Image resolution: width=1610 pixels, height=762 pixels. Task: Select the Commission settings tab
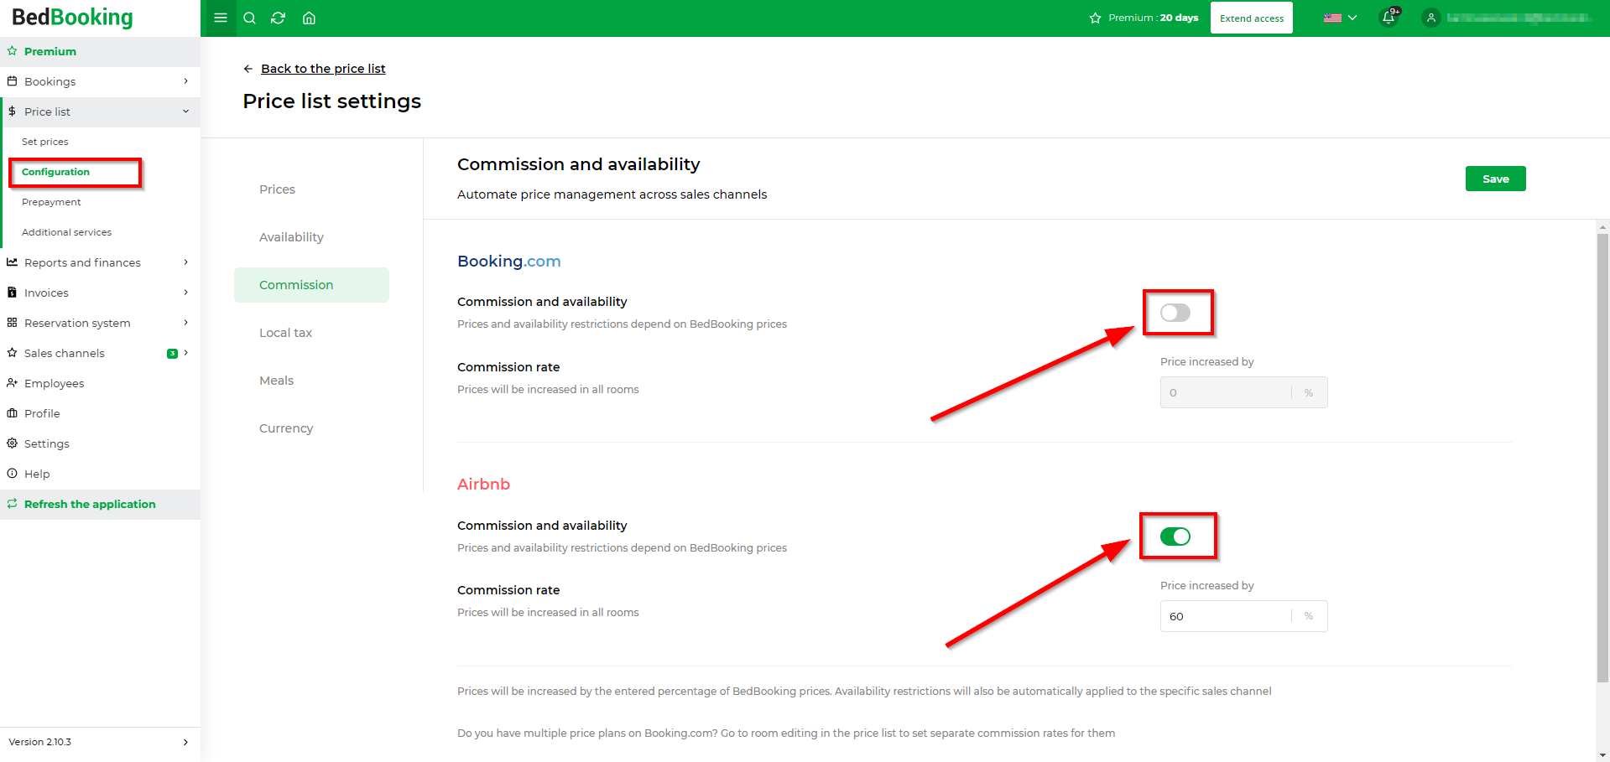311,285
